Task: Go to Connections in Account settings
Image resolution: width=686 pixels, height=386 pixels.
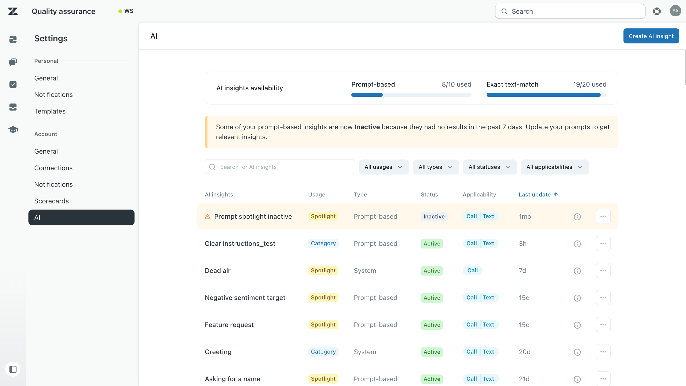Action: tap(53, 168)
